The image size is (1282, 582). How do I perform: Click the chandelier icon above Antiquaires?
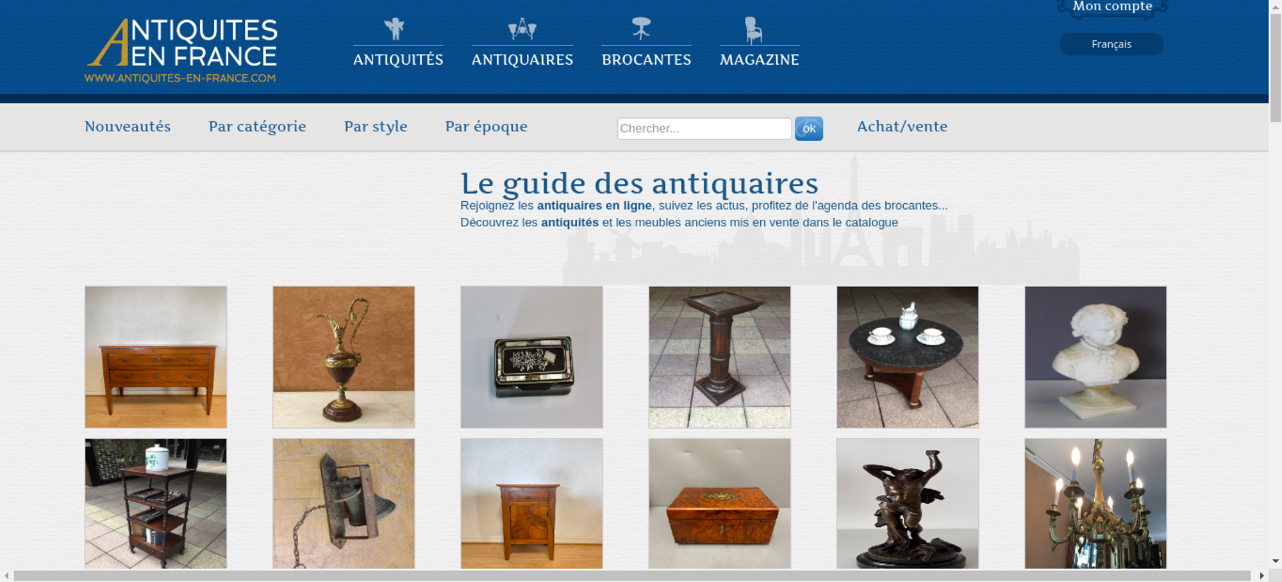click(522, 29)
